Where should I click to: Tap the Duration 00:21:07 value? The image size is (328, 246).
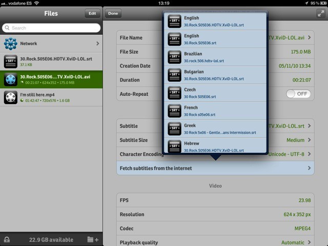301,80
